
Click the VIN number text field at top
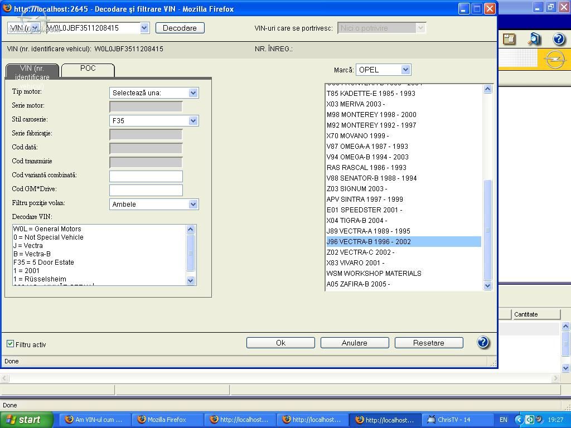point(93,28)
